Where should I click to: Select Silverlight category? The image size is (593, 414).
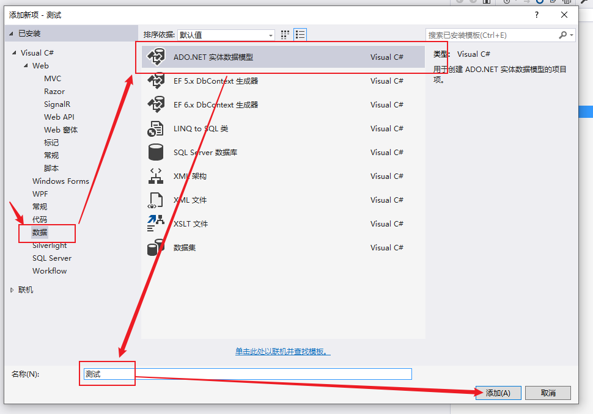point(50,245)
